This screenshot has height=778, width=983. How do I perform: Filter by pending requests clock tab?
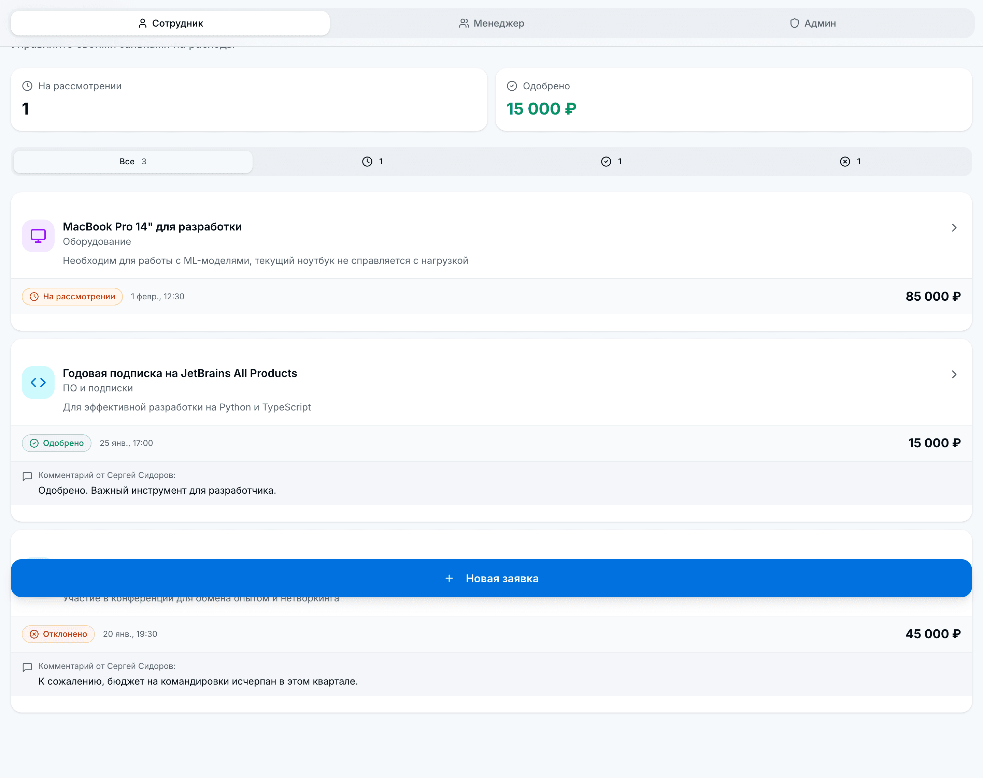click(x=372, y=162)
